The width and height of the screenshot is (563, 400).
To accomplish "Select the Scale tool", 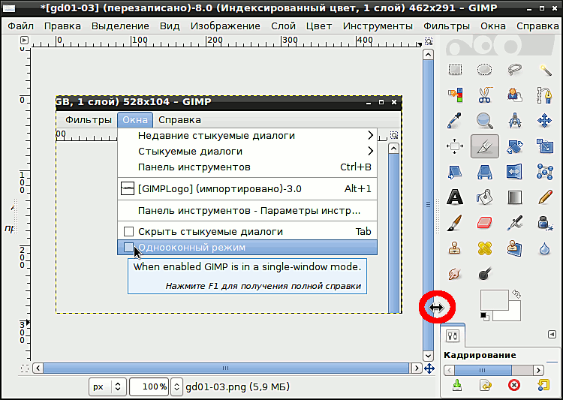I will (545, 146).
